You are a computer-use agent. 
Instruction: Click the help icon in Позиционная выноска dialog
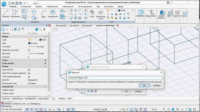tap(88, 91)
